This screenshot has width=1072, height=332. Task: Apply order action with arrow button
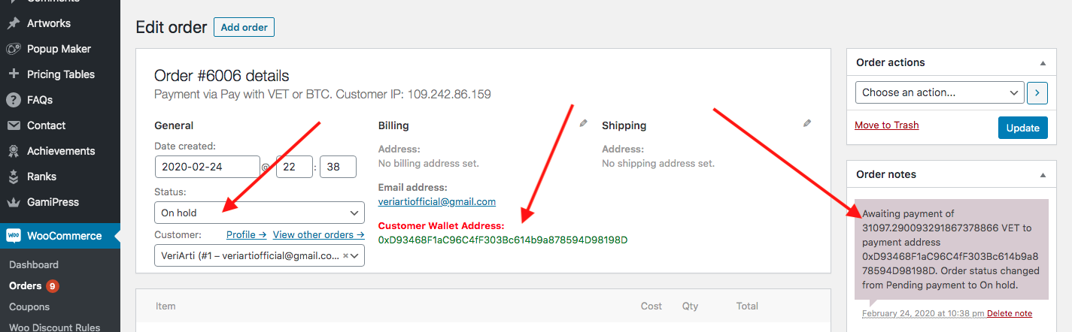[x=1037, y=93]
